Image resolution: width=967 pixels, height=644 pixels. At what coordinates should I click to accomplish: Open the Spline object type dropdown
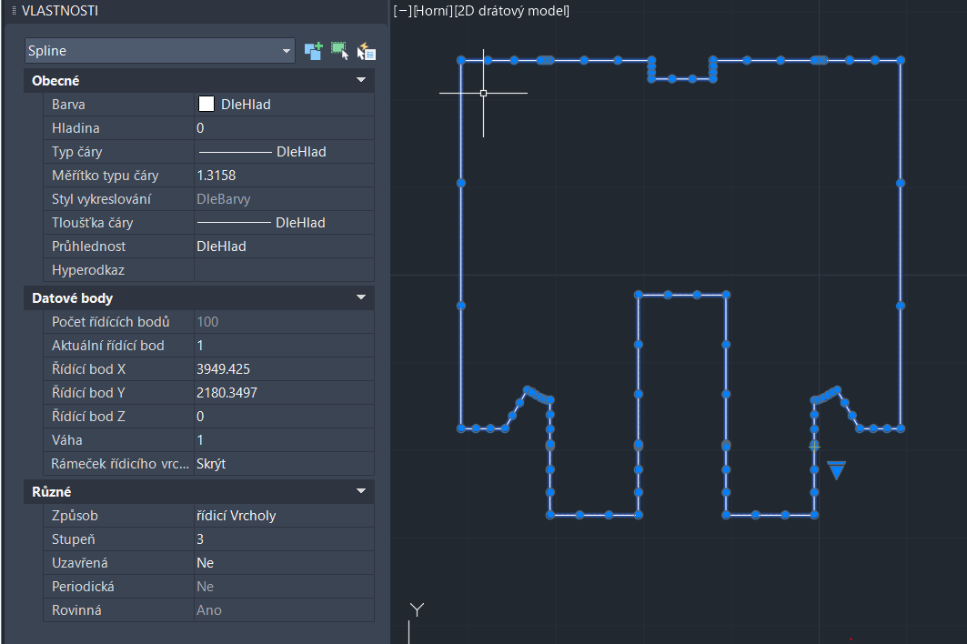point(160,51)
